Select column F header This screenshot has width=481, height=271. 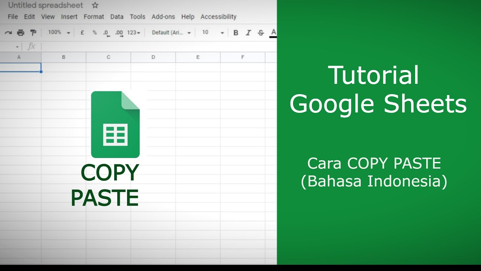(x=242, y=57)
